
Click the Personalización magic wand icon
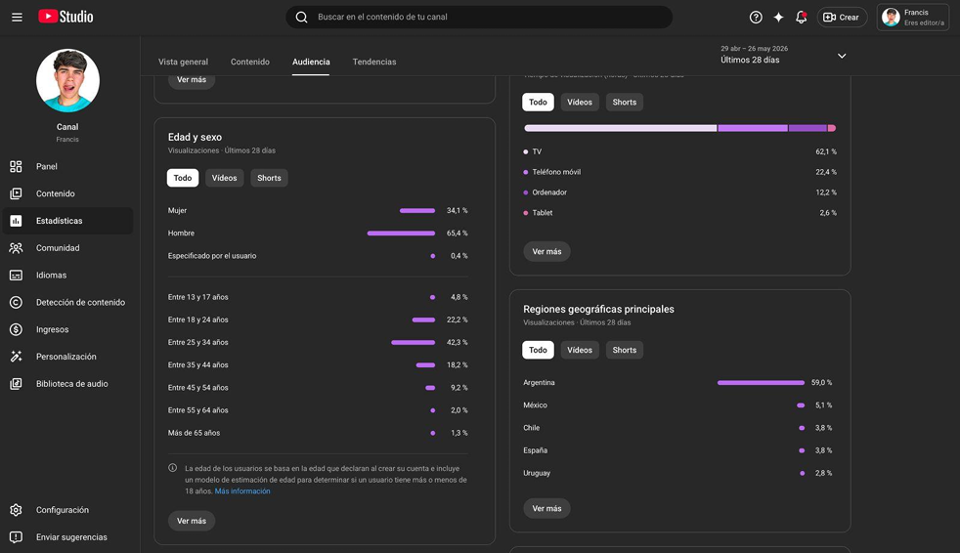16,357
